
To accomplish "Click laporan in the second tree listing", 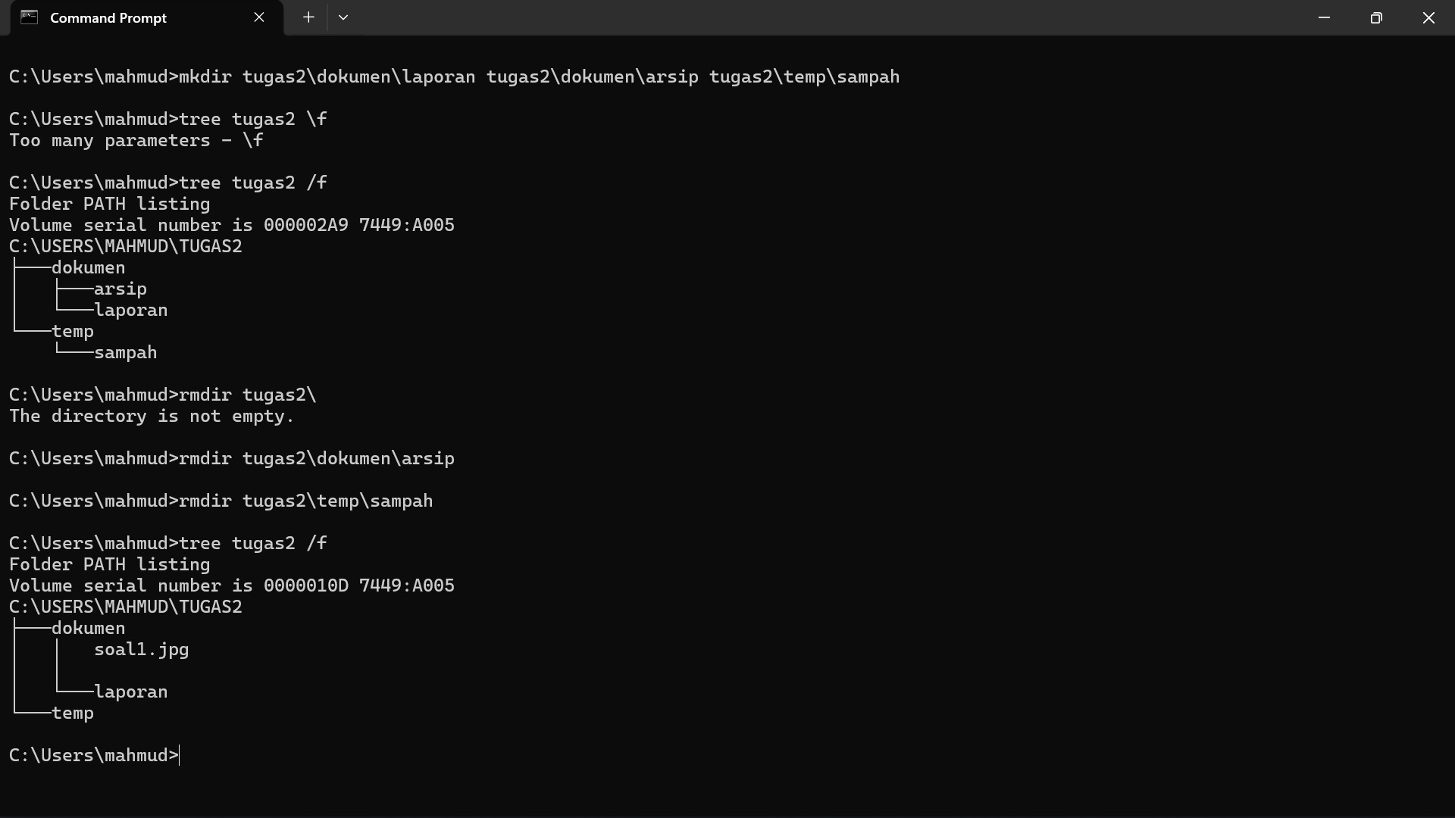I will pyautogui.click(x=131, y=692).
